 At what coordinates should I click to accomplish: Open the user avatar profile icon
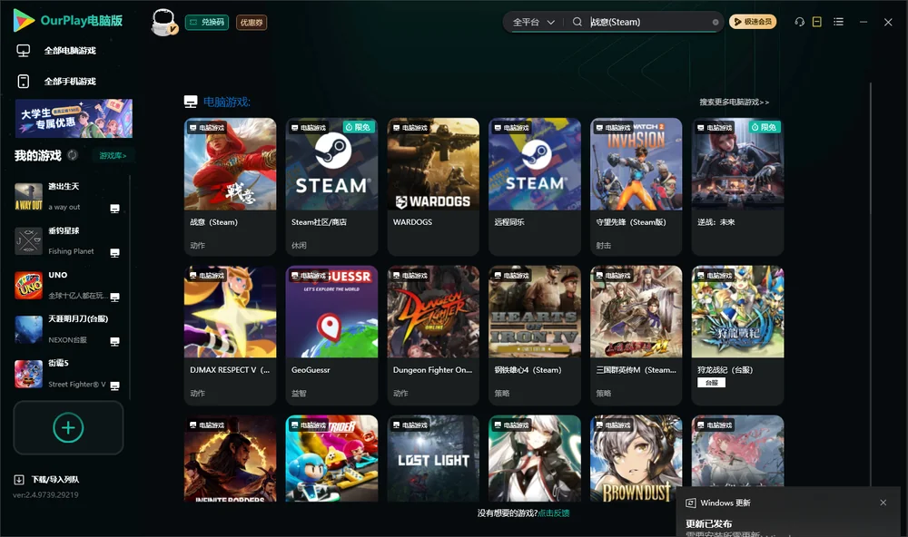tap(163, 22)
